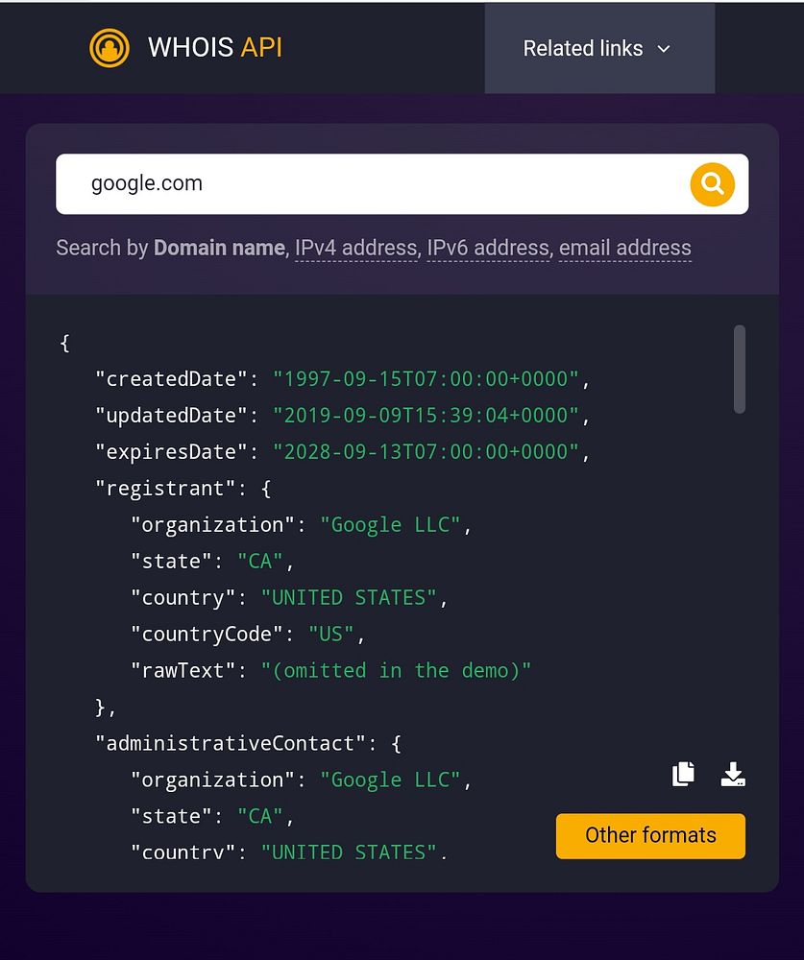Click the WHOIS API header title text
This screenshot has width=804, height=960.
click(215, 48)
